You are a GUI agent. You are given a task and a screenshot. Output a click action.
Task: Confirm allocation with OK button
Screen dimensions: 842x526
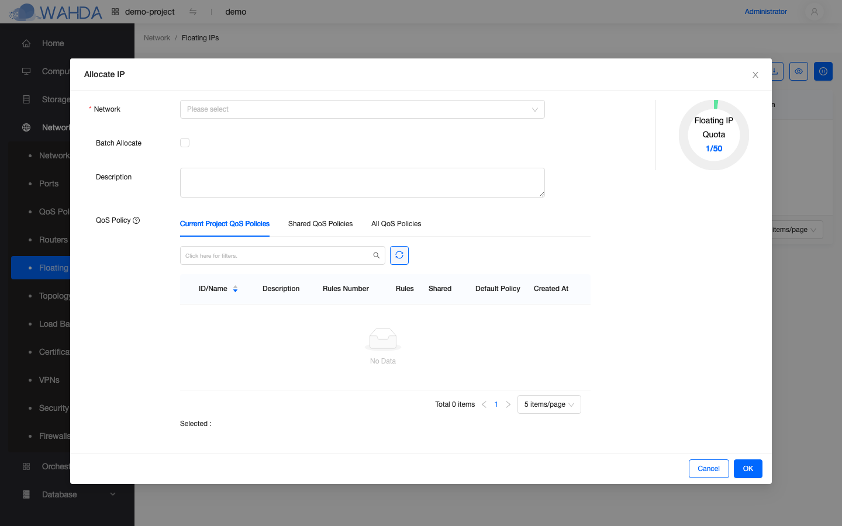[748, 469]
